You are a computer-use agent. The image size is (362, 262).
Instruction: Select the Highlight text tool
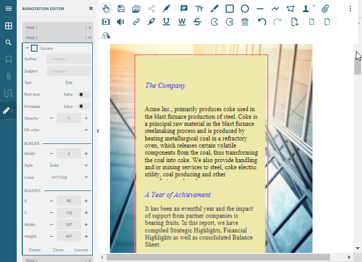[151, 22]
